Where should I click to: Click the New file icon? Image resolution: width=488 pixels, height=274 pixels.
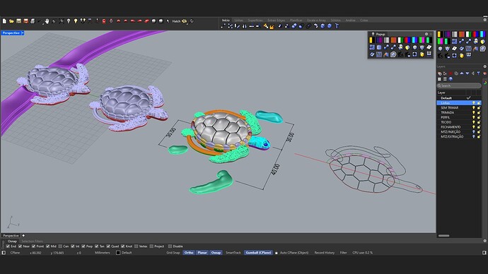[x=4, y=21]
